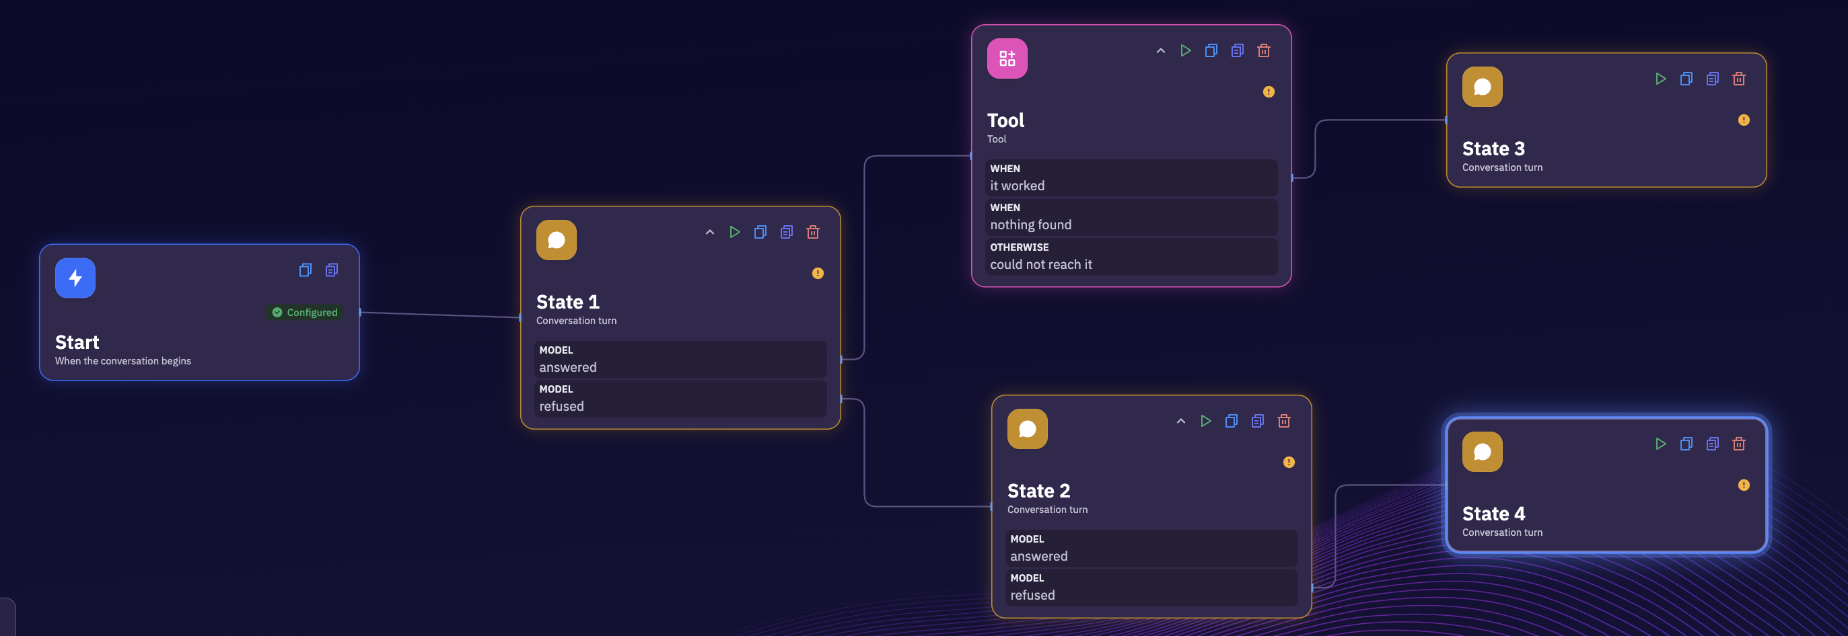Click the blank-pages copy icon on State 1
Screen dimensions: 1848x636
click(x=760, y=233)
